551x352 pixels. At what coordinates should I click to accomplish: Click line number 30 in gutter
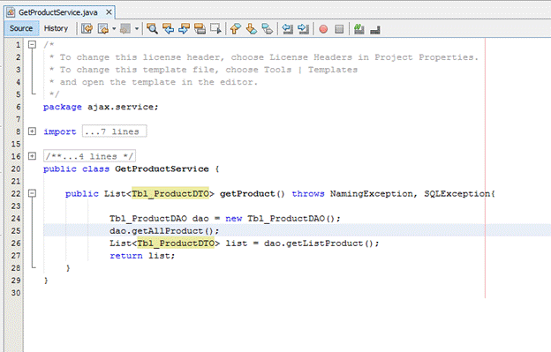[x=16, y=293]
